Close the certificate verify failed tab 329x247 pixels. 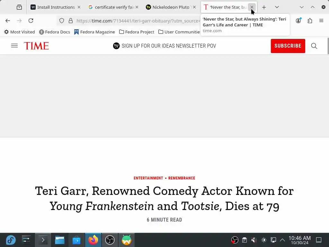tap(137, 7)
